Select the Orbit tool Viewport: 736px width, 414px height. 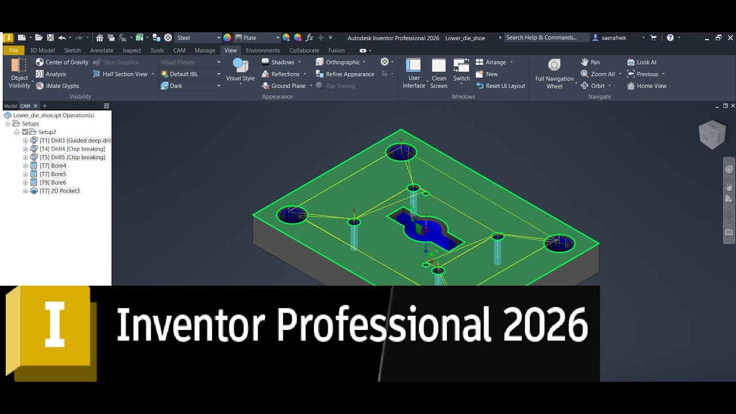click(592, 86)
